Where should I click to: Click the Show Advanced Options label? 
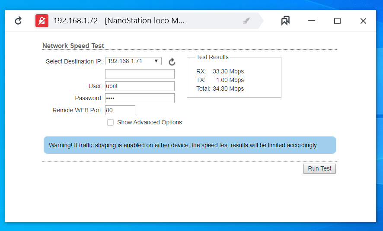click(x=150, y=122)
